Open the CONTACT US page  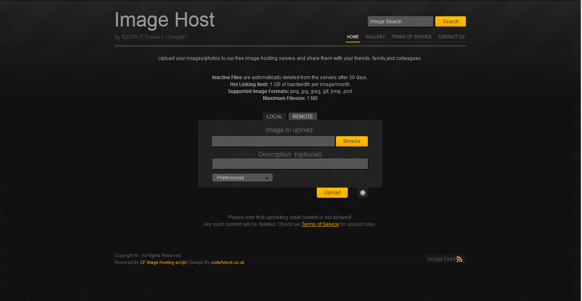pos(451,37)
